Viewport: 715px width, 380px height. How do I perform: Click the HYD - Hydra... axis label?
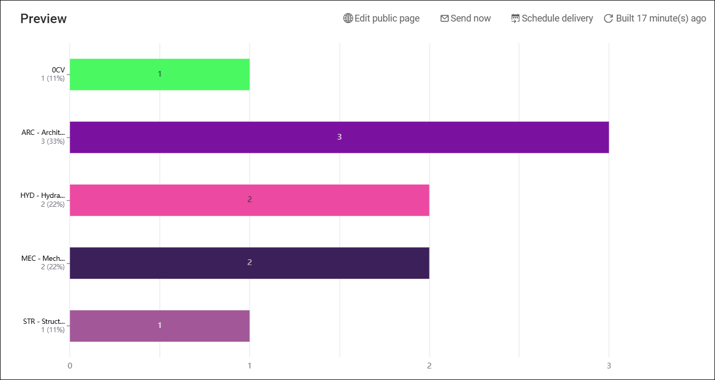(x=43, y=195)
